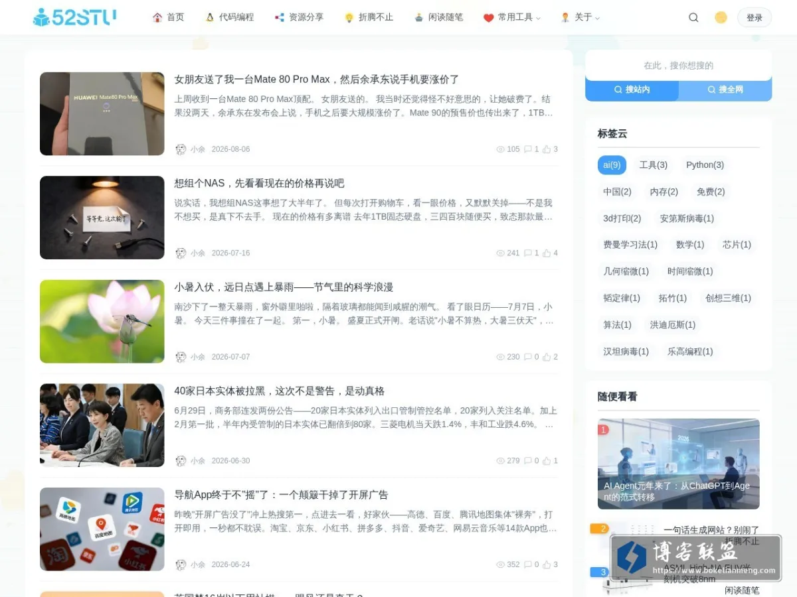Open the AI Agent元年来了 featured image

pos(678,464)
